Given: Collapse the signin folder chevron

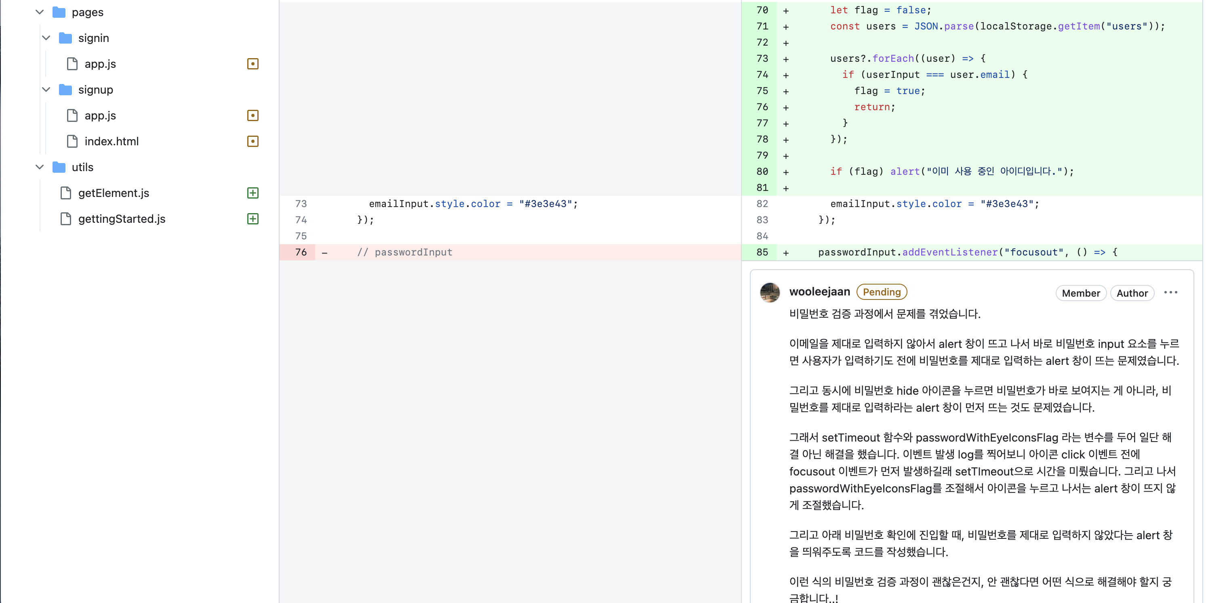Looking at the screenshot, I should (46, 38).
